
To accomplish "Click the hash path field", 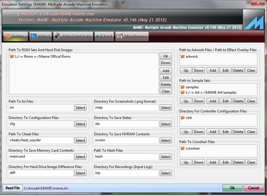I will pos(126,157).
